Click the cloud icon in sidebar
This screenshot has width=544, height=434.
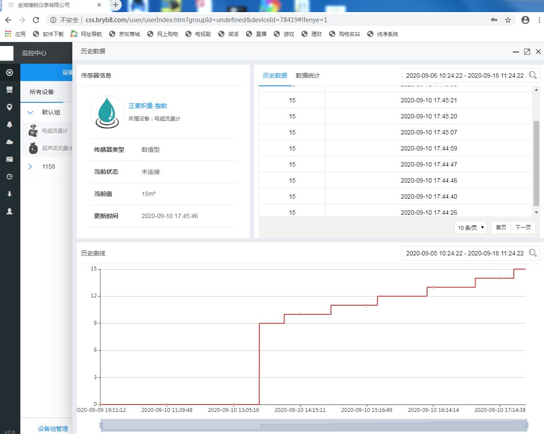[10, 142]
